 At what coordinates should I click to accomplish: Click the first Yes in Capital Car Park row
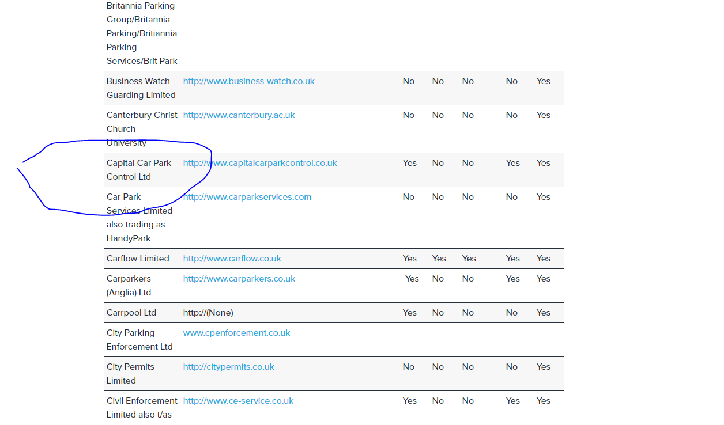(x=410, y=163)
